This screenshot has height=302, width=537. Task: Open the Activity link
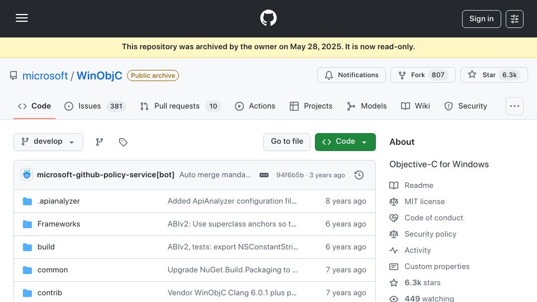click(x=417, y=251)
